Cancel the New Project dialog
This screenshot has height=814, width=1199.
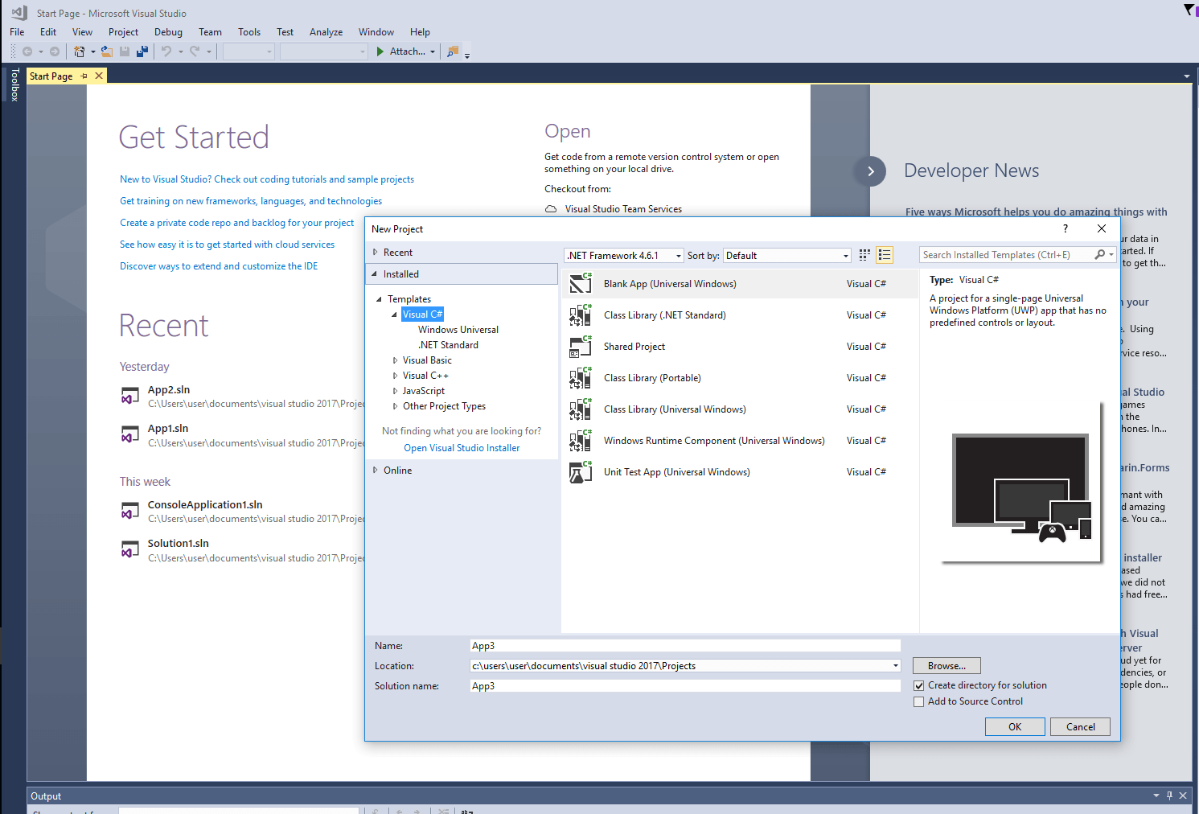click(1080, 727)
